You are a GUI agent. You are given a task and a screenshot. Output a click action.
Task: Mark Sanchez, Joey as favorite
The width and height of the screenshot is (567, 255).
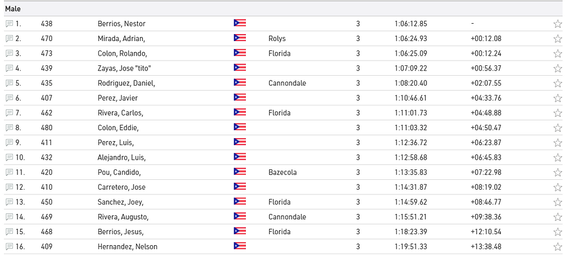pos(557,202)
